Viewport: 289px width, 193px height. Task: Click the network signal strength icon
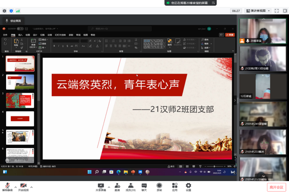coord(18,11)
